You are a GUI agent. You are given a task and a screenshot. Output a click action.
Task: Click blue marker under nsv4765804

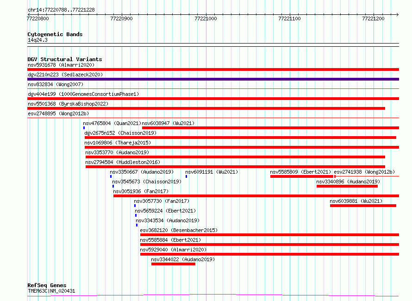(x=84, y=128)
